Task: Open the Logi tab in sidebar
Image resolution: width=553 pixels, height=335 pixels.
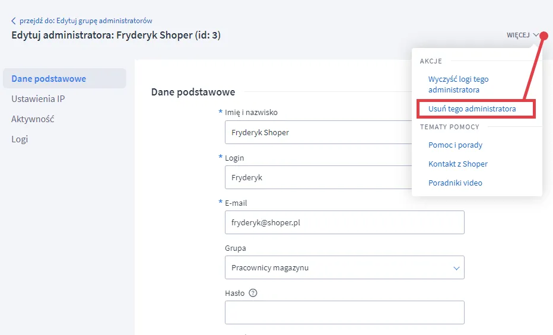Action: pyautogui.click(x=20, y=139)
